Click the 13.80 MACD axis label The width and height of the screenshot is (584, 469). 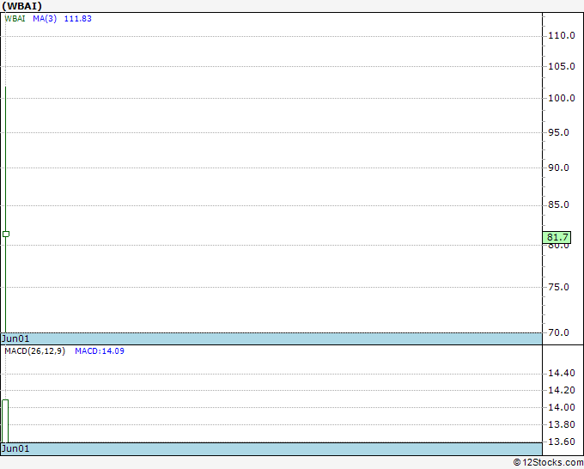point(562,424)
